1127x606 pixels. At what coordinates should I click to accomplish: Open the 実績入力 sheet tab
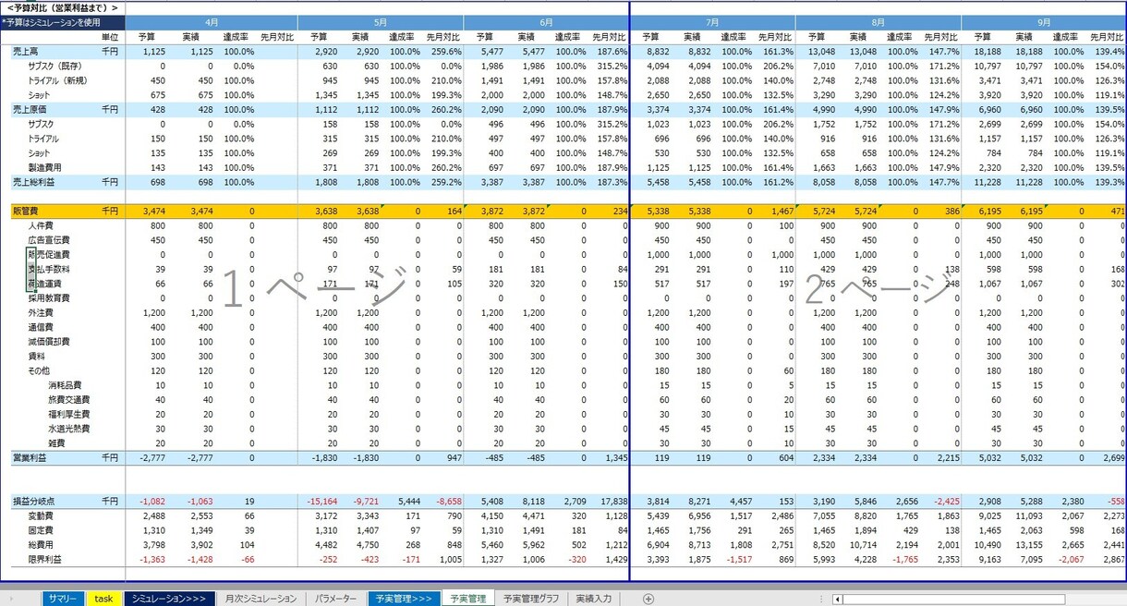tap(593, 599)
